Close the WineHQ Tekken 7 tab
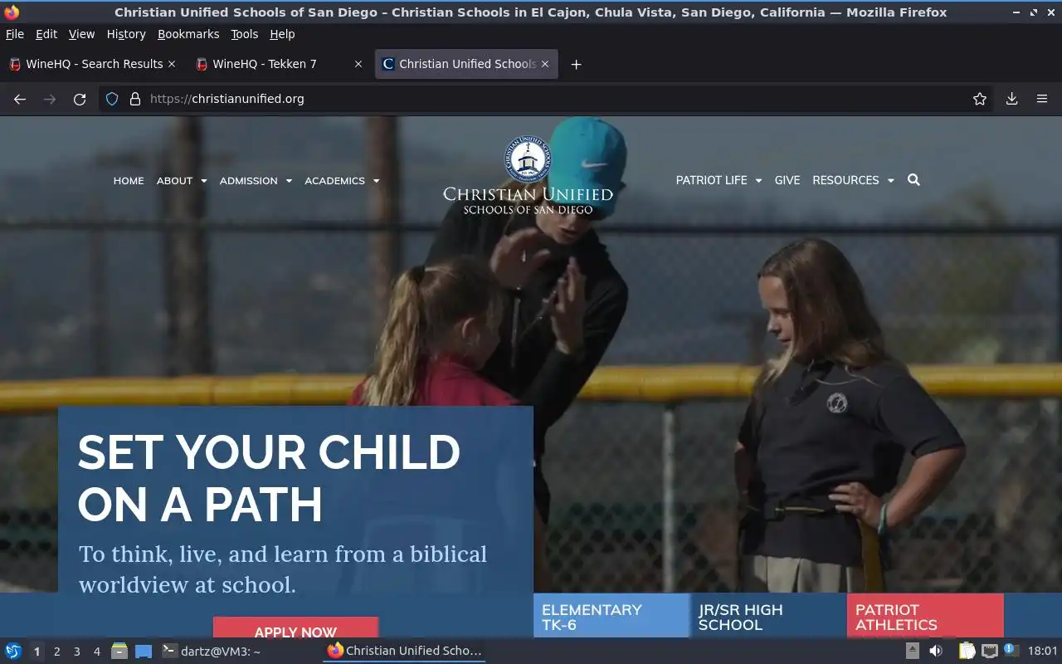Image resolution: width=1062 pixels, height=664 pixels. [358, 64]
